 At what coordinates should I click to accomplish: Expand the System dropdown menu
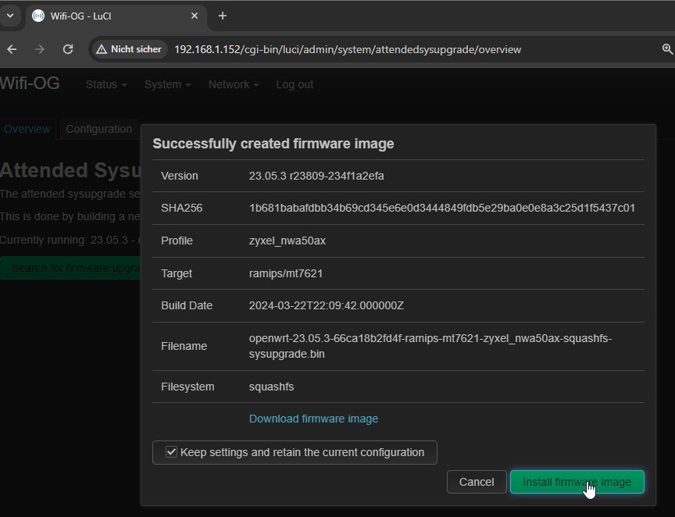167,84
